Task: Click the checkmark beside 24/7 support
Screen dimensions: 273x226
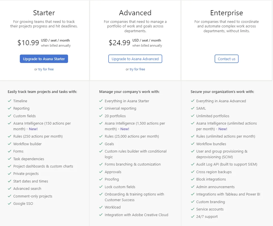Action: point(192,216)
